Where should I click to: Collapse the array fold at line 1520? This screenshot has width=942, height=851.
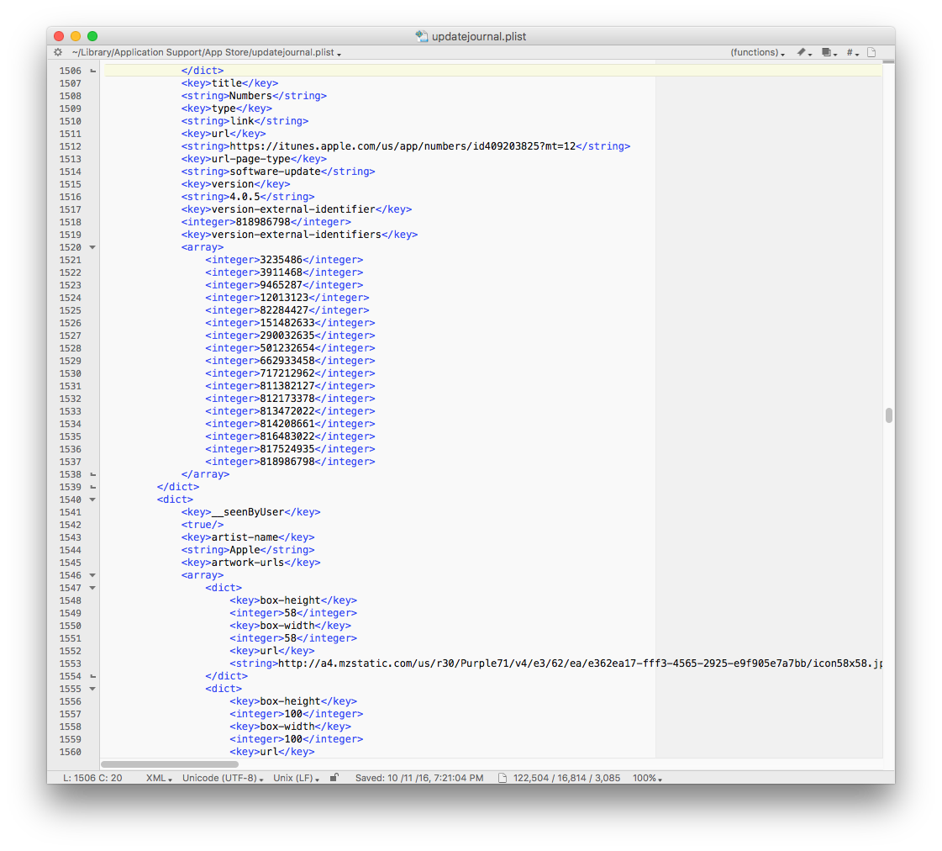pyautogui.click(x=92, y=247)
